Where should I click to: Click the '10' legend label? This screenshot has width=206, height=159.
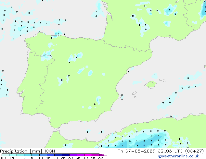[41, 158]
